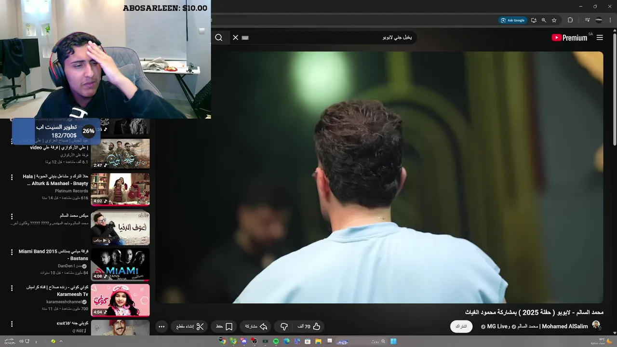617x347 pixels.
Task: Open the browser extensions puzzle icon
Action: click(570, 20)
